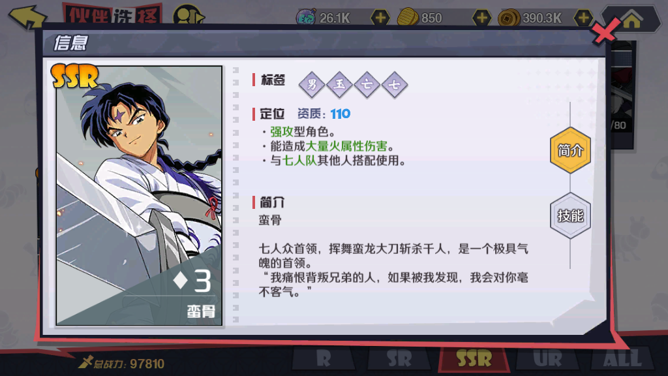Click the third diamond tag icon
Screen dimensions: 668x376
(367, 84)
